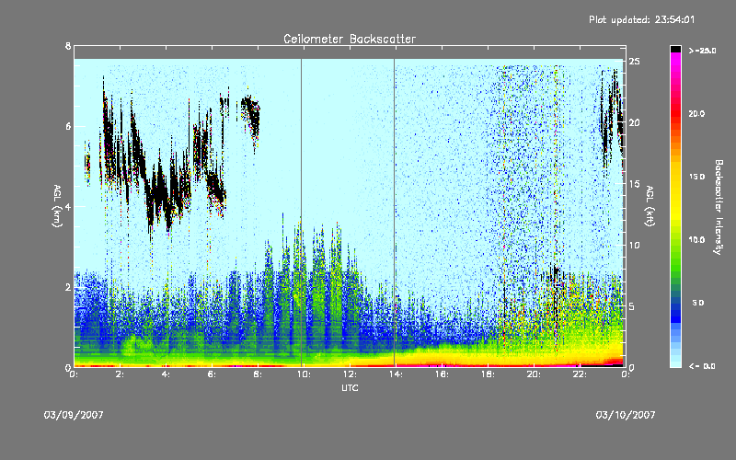Click the x-axis tick label '22:'
The height and width of the screenshot is (460, 736).
(580, 374)
